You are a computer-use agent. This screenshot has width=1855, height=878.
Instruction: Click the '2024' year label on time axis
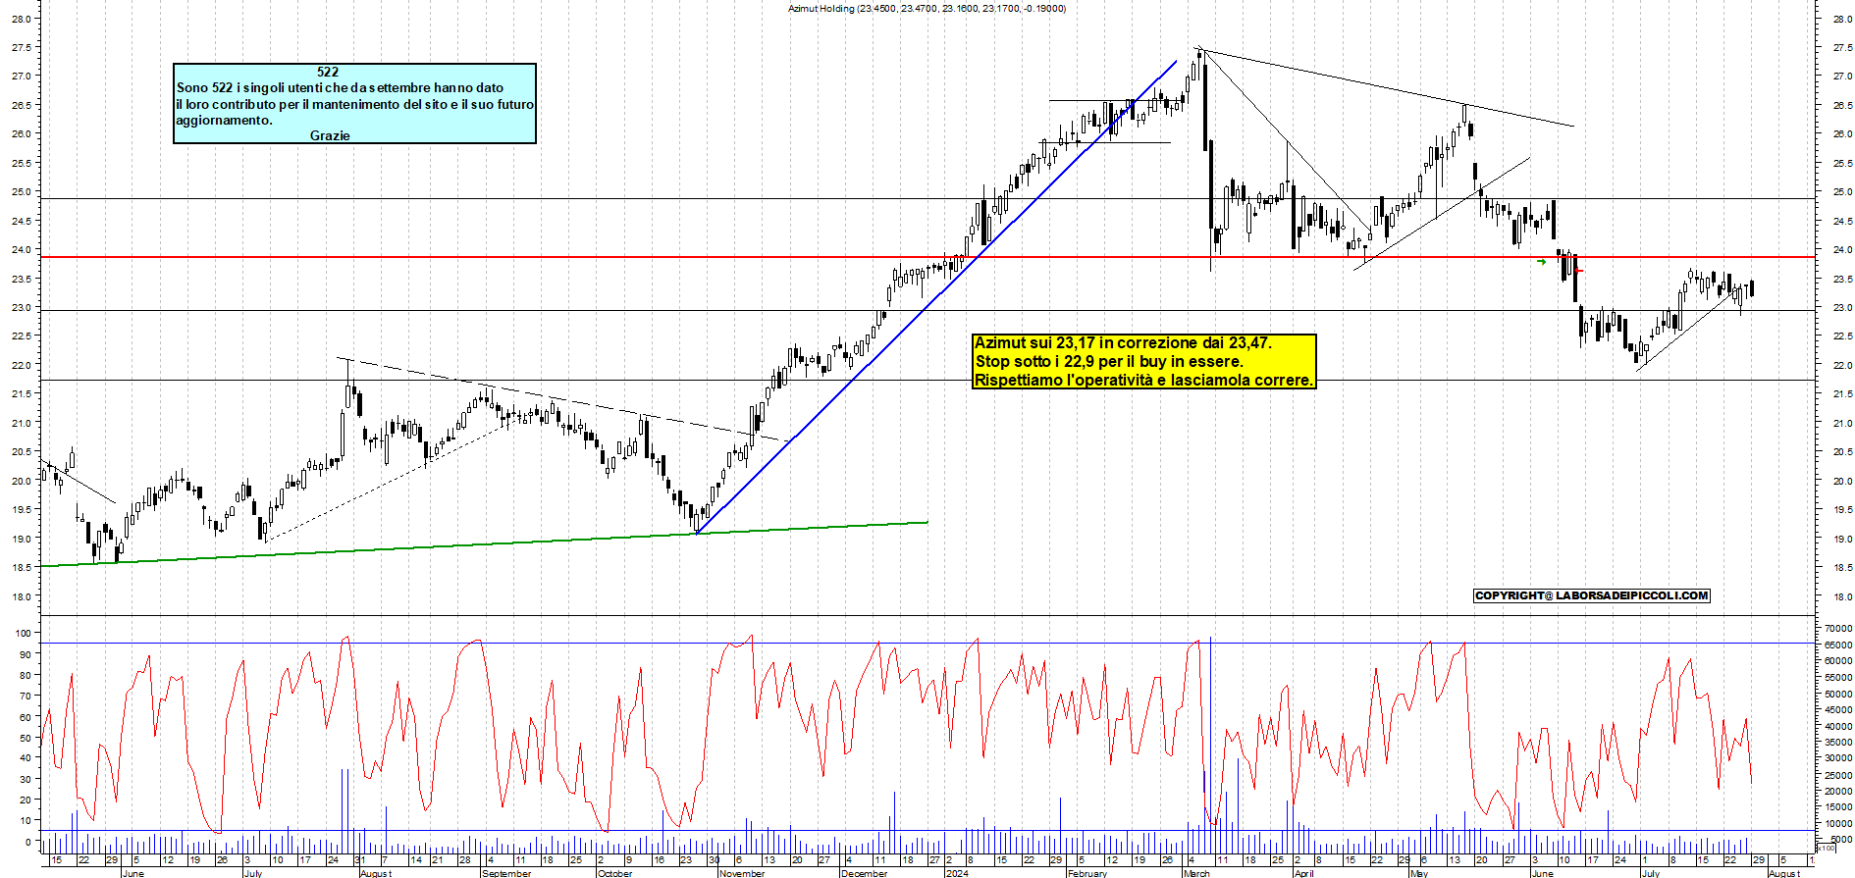pyautogui.click(x=957, y=873)
